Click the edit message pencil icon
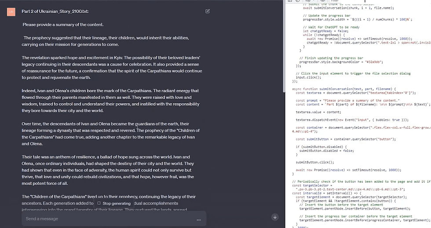The width and height of the screenshot is (431, 228). point(208,11)
